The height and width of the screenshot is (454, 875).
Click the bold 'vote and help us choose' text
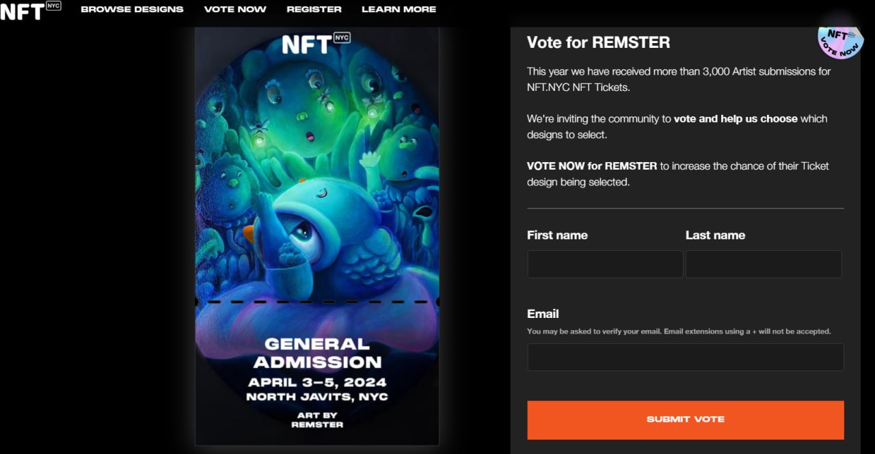tap(736, 119)
